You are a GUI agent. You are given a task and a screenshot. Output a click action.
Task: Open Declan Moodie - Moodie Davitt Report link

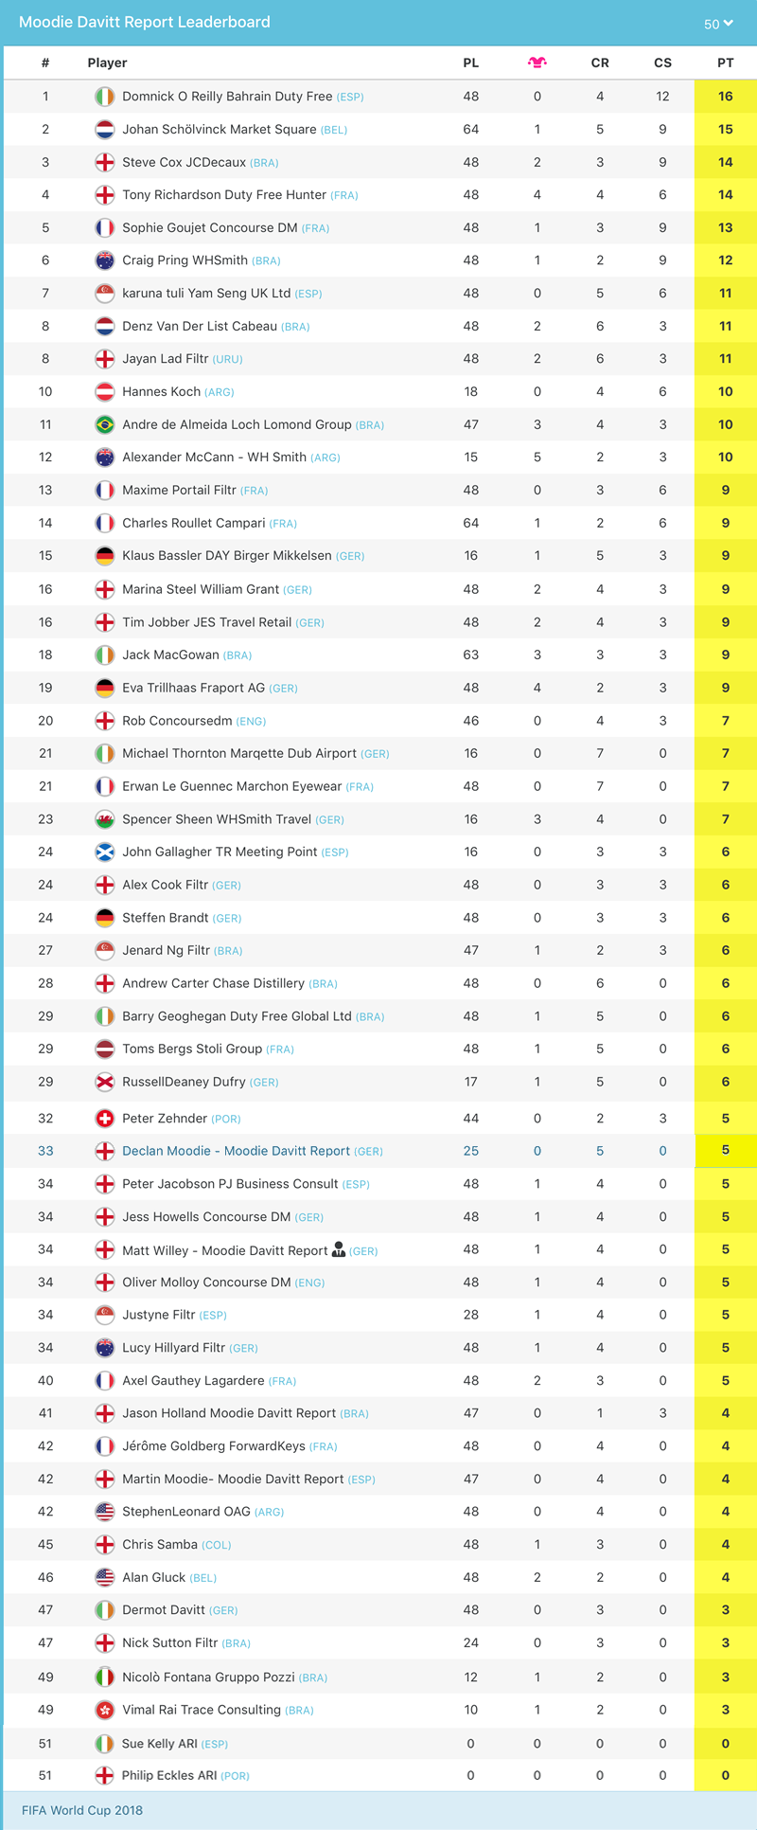[x=236, y=1151]
